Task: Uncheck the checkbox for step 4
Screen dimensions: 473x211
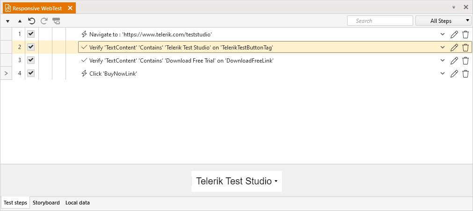Action: click(31, 73)
